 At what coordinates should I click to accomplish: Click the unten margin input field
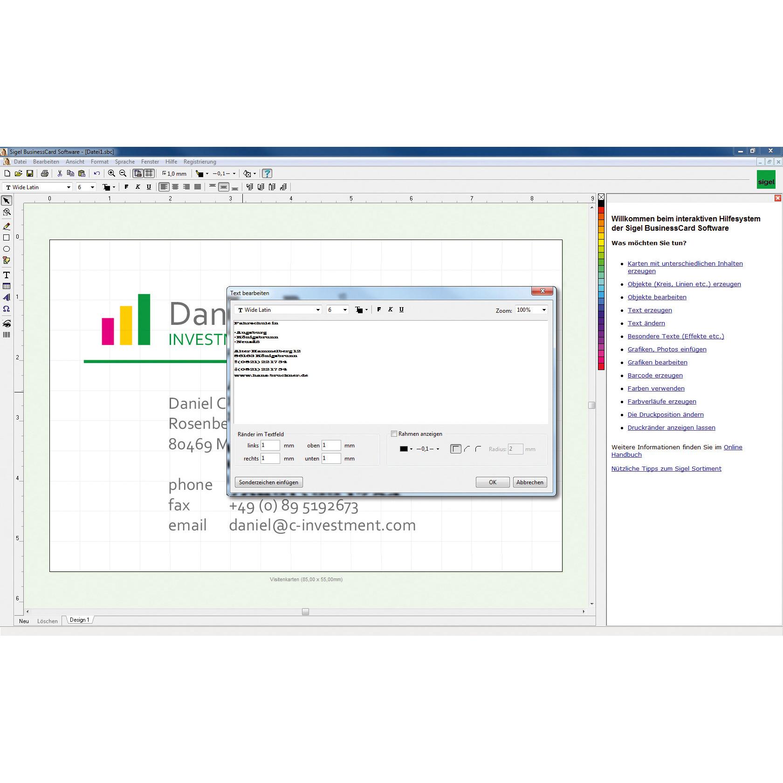[331, 459]
